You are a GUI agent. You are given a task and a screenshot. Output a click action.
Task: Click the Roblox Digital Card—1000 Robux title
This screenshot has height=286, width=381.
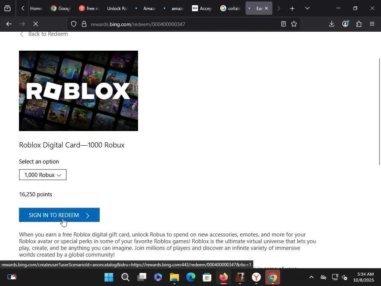(72, 145)
